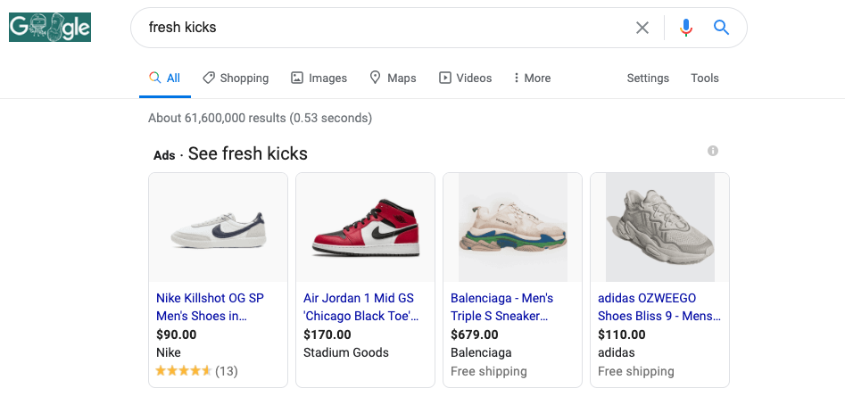Click into the search input field
This screenshot has height=413, width=845.
[x=384, y=28]
